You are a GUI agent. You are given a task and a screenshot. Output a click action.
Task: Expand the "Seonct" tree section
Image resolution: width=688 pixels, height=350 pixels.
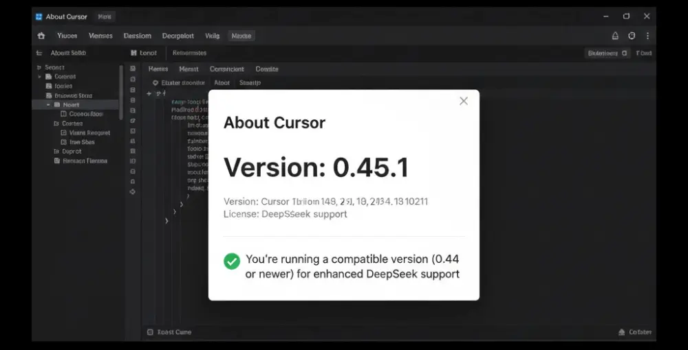39,67
